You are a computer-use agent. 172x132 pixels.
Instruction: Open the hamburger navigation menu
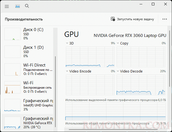(7, 6)
